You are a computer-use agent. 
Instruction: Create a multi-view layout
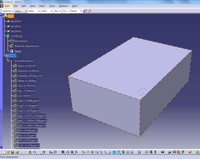[x=114, y=152]
